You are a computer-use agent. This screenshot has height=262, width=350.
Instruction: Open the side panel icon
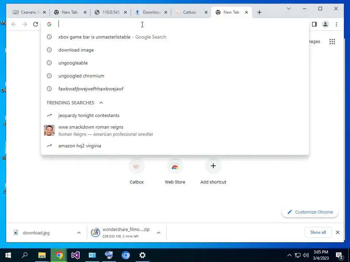314,24
